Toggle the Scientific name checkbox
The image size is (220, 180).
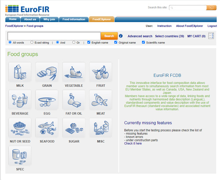[x=143, y=42]
